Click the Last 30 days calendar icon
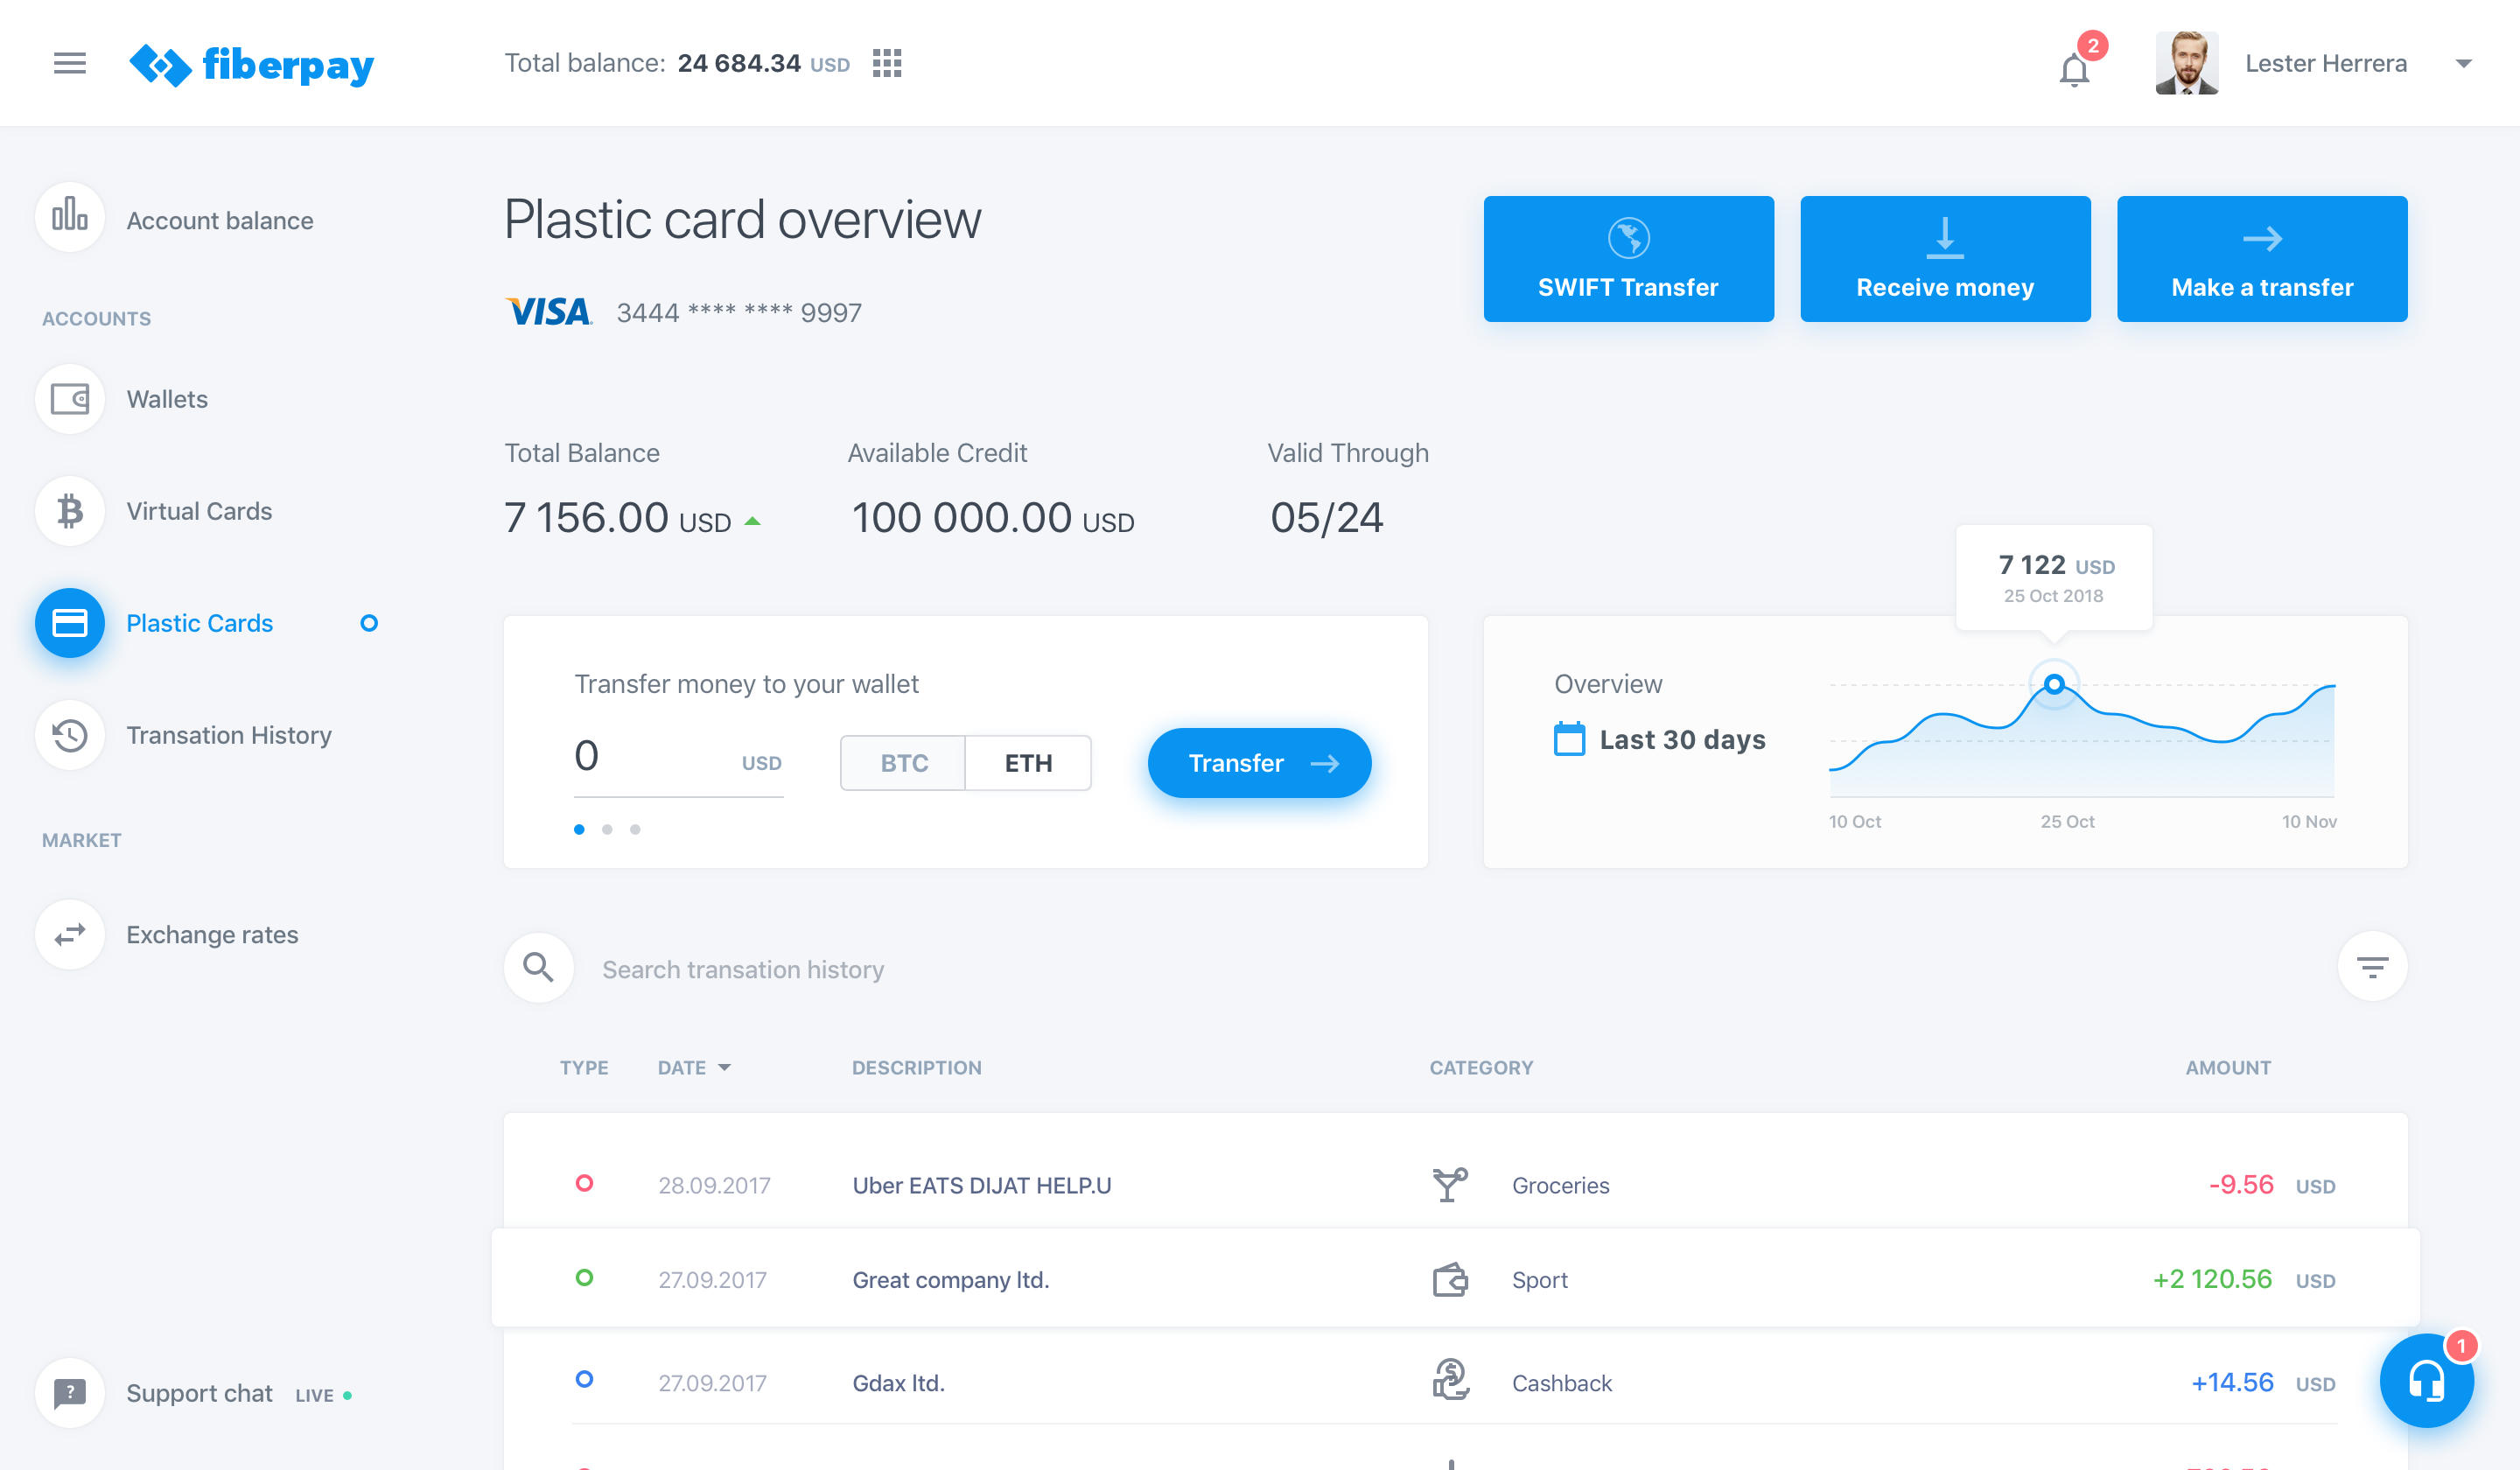The width and height of the screenshot is (2520, 1470). [1564, 737]
